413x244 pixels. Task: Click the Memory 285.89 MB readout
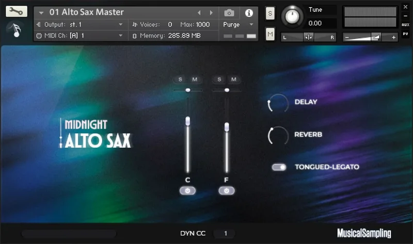(184, 36)
